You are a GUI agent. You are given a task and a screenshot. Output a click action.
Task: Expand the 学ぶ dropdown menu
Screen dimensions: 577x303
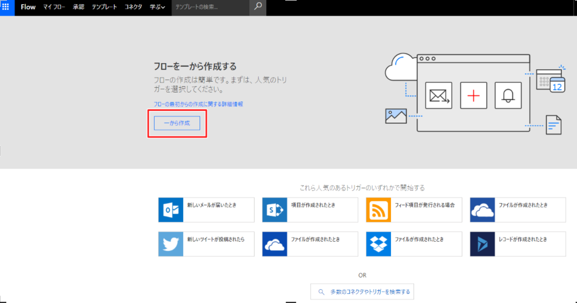click(x=158, y=7)
